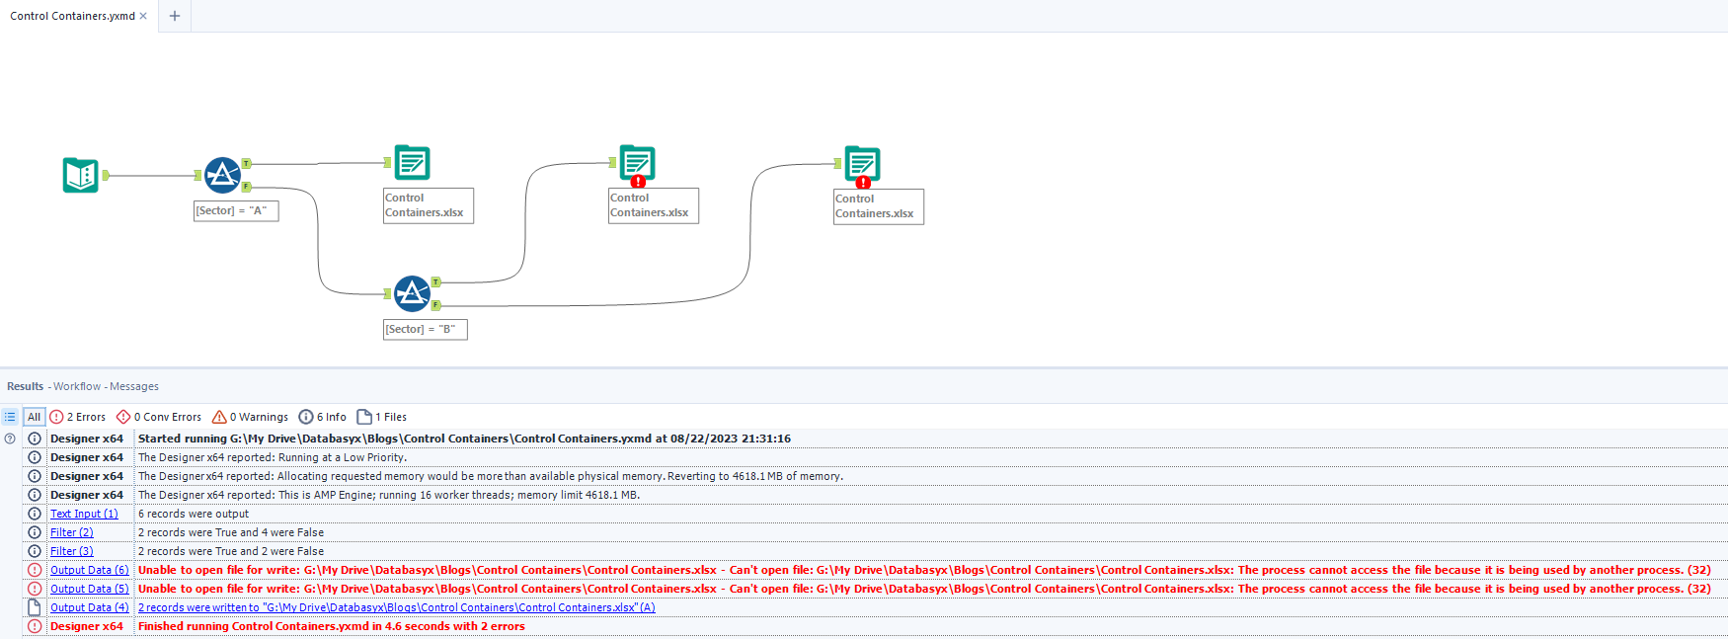This screenshot has height=639, width=1728.
Task: Click first Control Containers.xlsx annotation
Action: point(429,205)
